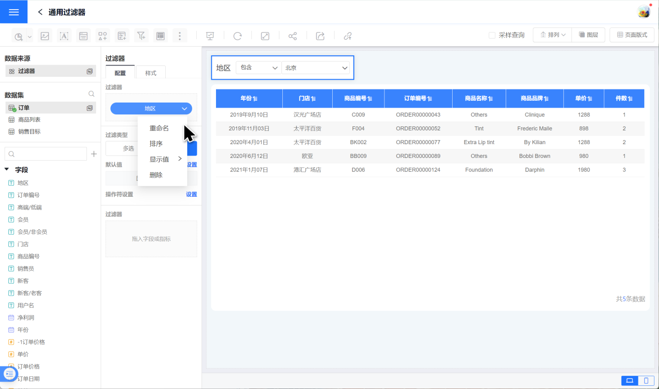This screenshot has width=659, height=389.
Task: Open the 包含 operator dropdown
Action: tap(259, 68)
